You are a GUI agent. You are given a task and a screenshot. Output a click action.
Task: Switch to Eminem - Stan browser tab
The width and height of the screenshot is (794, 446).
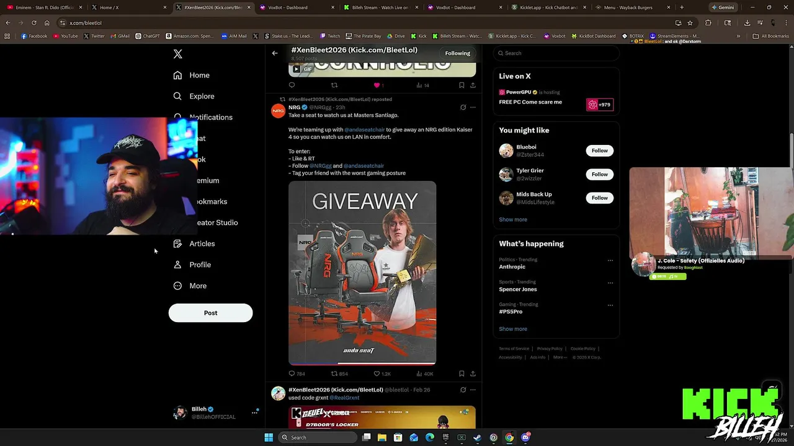45,7
